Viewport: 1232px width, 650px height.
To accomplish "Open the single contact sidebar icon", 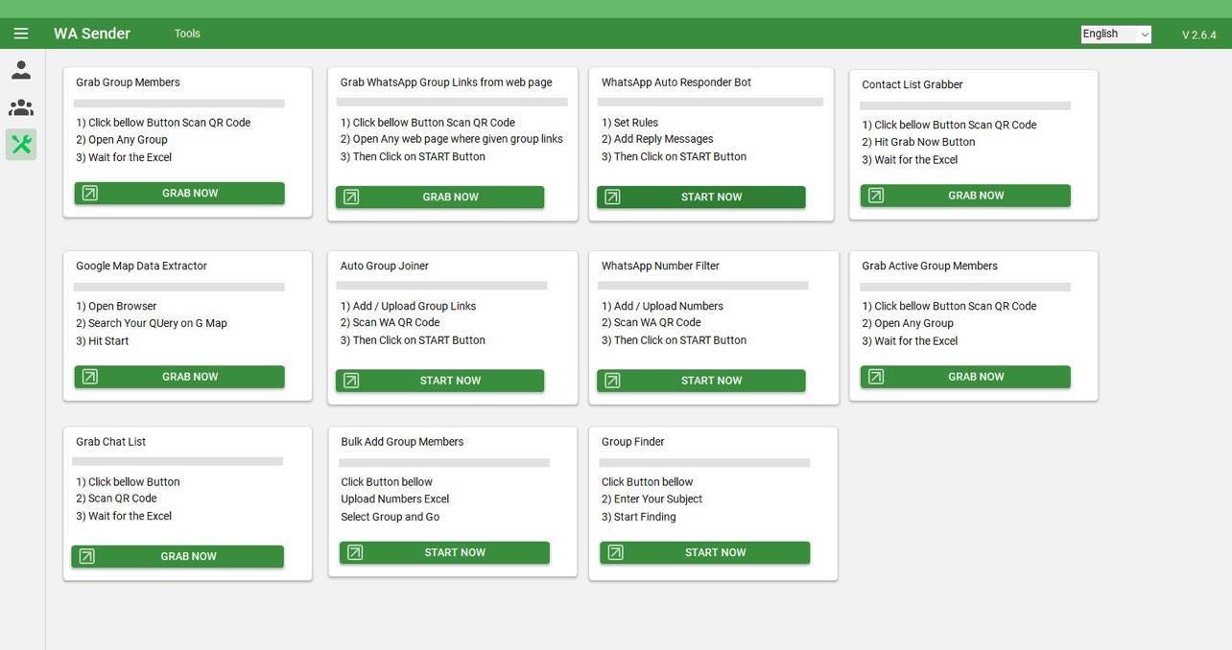I will (x=21, y=70).
